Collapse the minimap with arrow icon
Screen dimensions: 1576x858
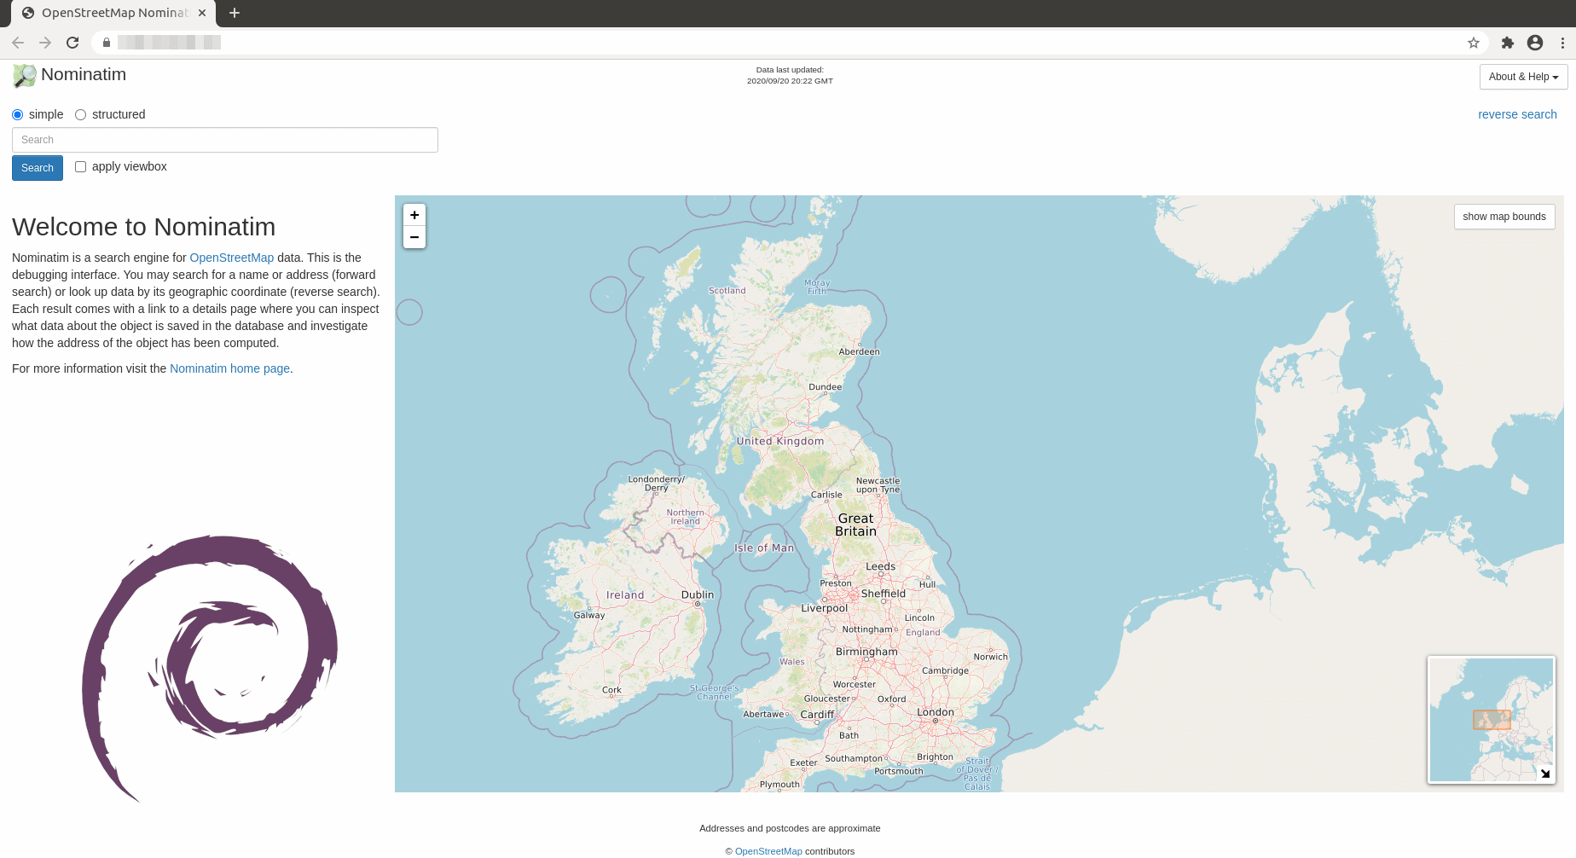1544,774
